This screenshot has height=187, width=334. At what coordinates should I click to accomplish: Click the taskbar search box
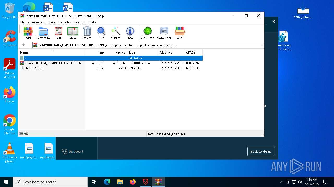coord(50,182)
